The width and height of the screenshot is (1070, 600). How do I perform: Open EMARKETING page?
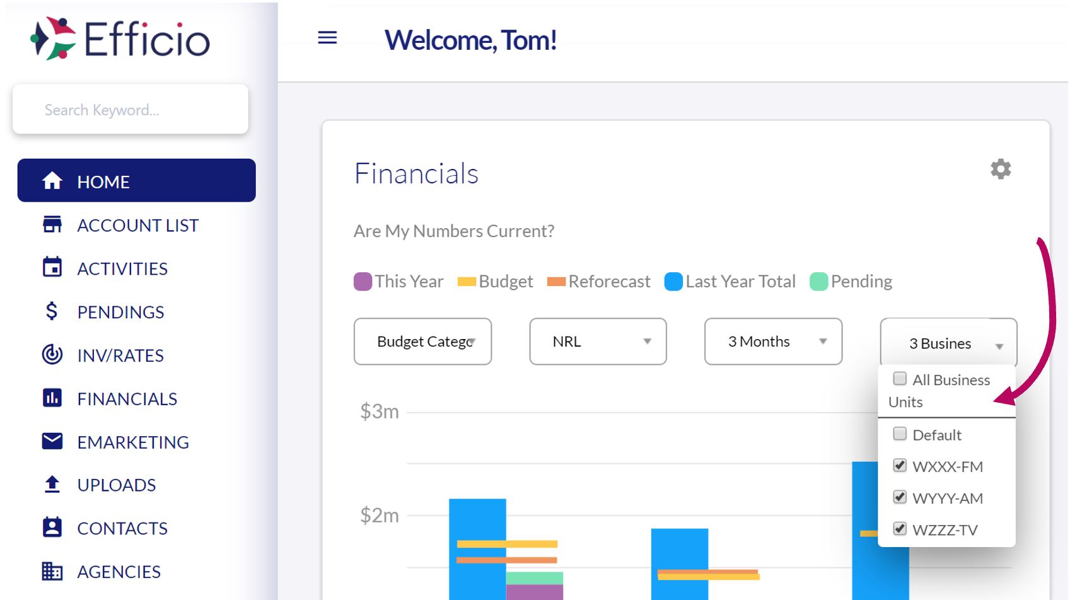tap(133, 442)
